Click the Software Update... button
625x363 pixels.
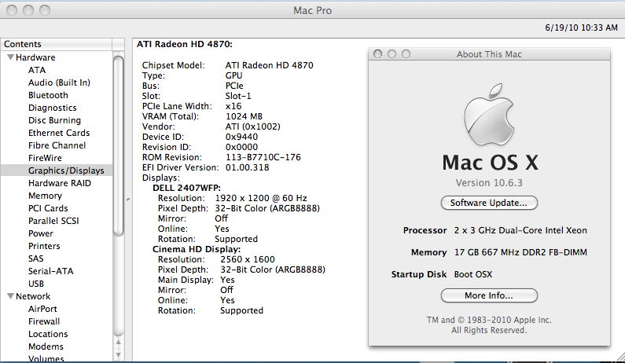coord(489,203)
